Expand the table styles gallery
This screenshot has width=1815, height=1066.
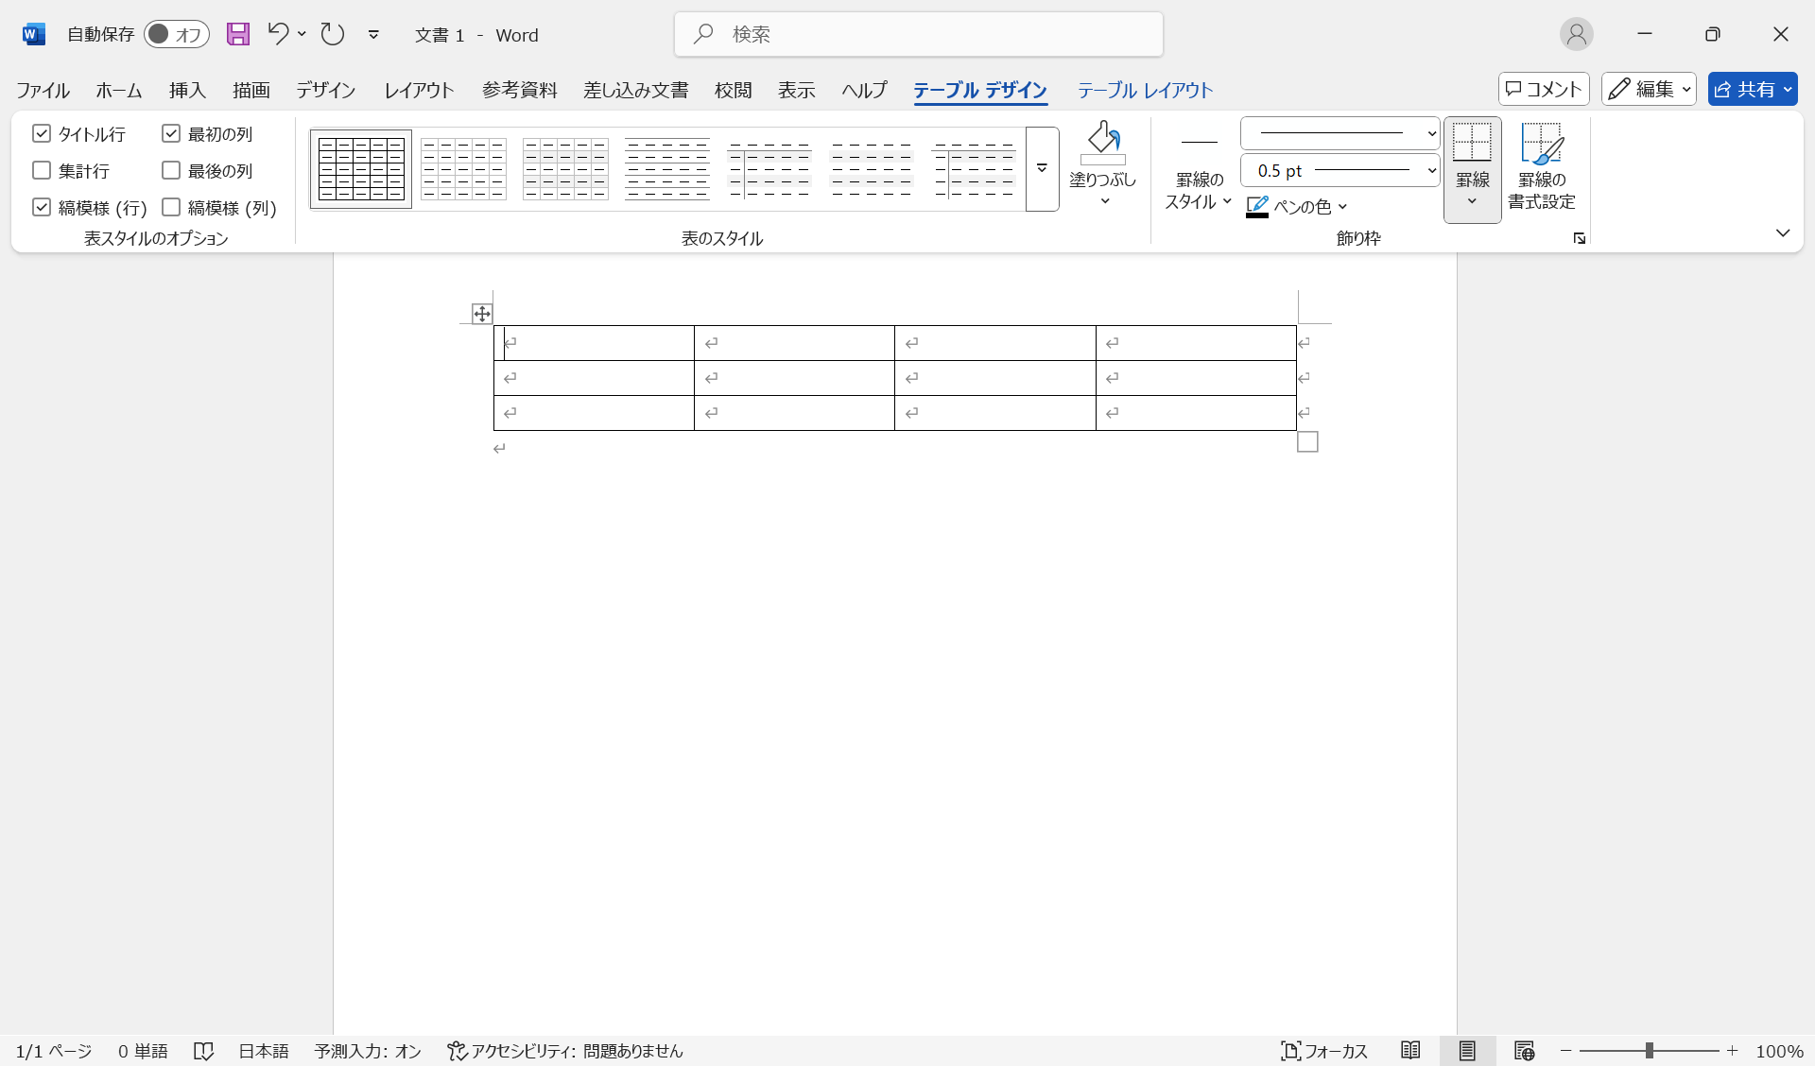1042,168
